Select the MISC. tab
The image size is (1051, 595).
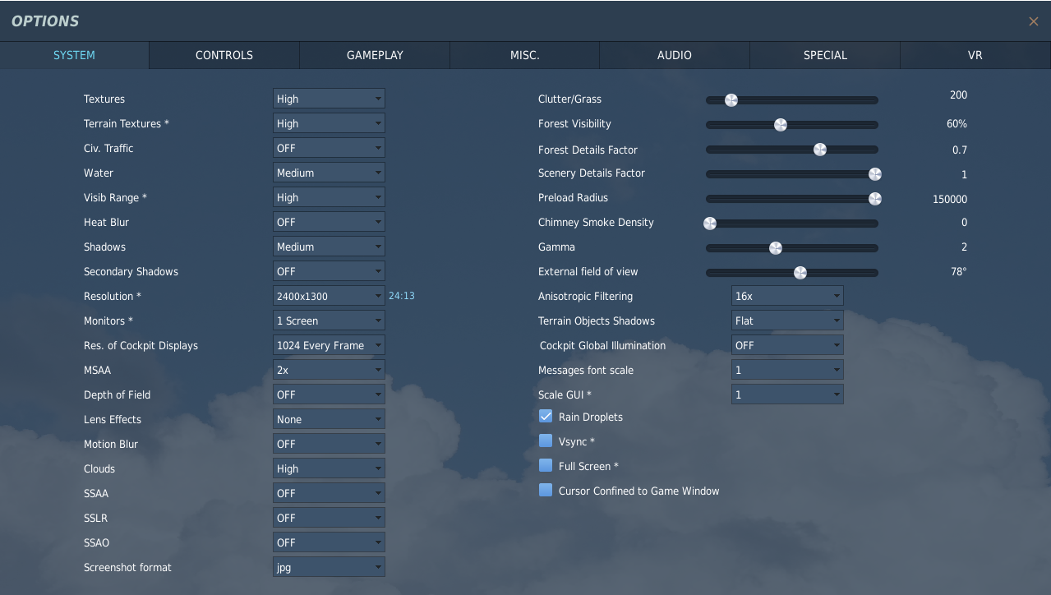[525, 55]
